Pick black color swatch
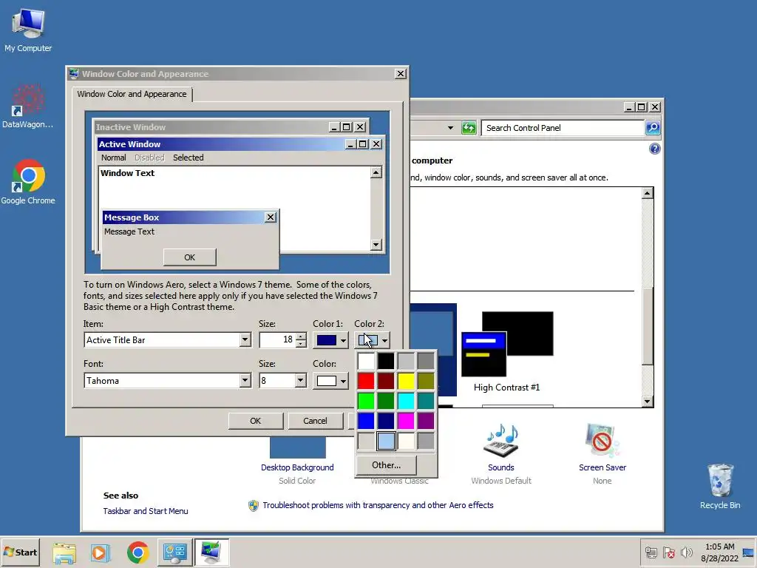The height and width of the screenshot is (568, 757). coord(386,361)
